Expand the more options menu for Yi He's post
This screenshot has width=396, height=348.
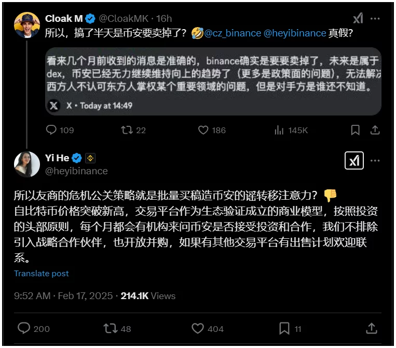coord(375,160)
